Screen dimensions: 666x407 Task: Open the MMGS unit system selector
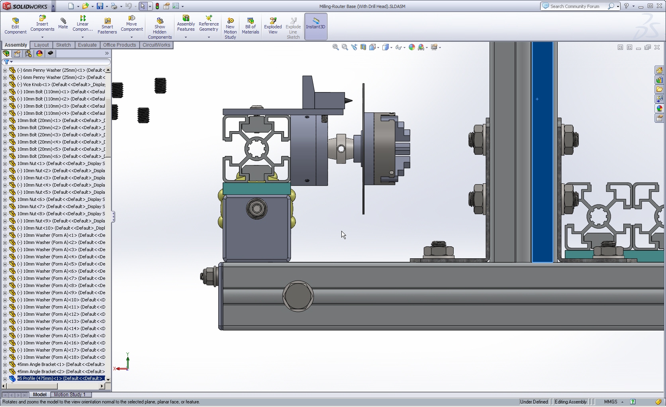click(613, 402)
